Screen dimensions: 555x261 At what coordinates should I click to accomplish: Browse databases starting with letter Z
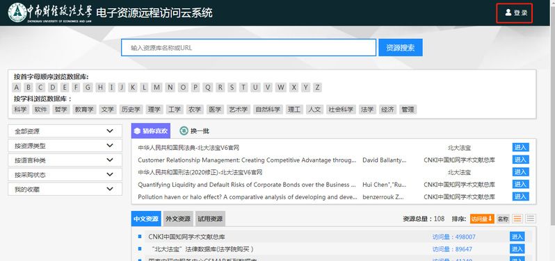coord(318,87)
